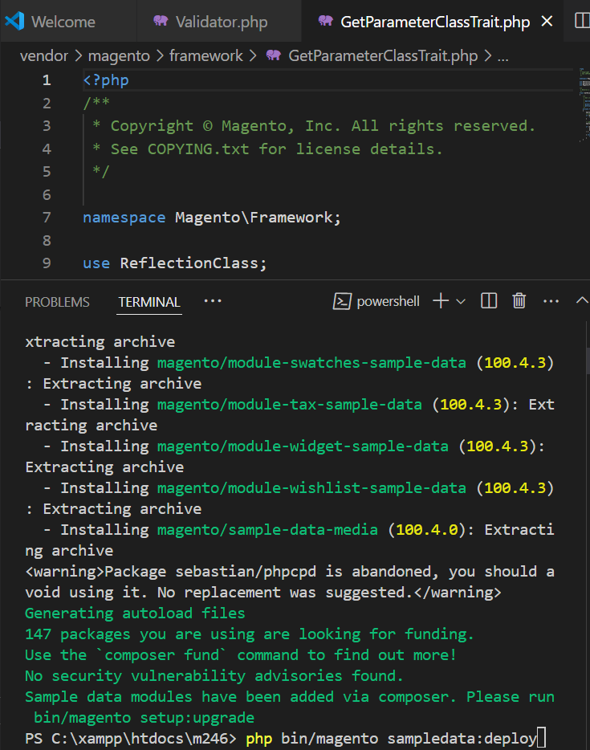Collapse the panel using the chevron up
Image resolution: width=590 pixels, height=750 pixels.
click(x=580, y=300)
